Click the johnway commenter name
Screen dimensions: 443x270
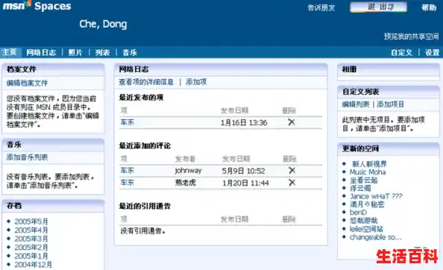188,171
